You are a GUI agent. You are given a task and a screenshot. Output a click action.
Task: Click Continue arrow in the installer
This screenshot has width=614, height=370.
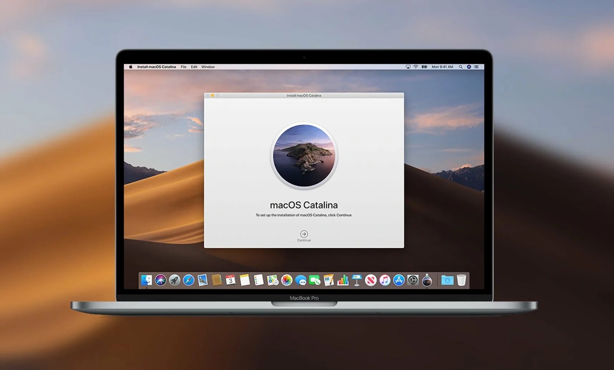[304, 234]
